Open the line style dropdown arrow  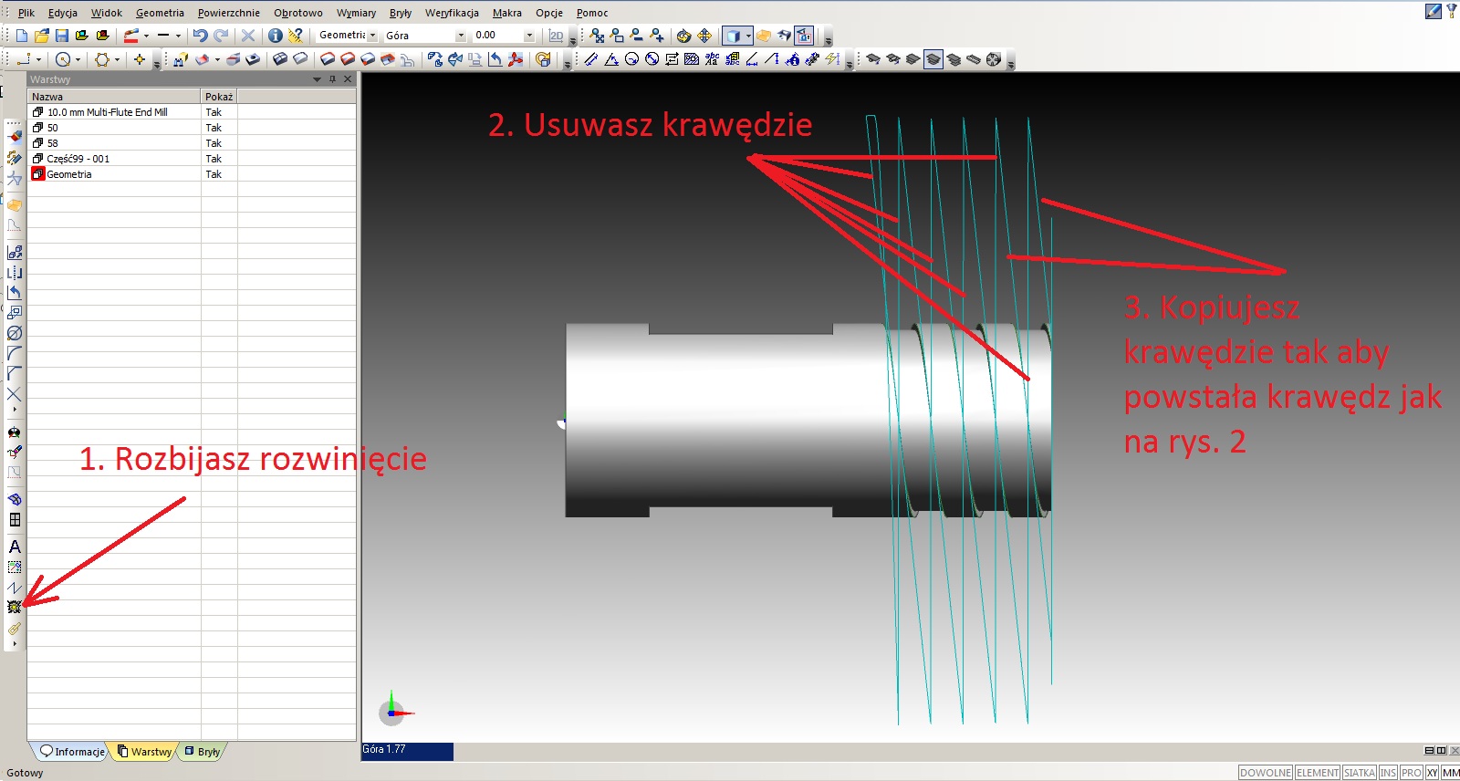click(178, 36)
